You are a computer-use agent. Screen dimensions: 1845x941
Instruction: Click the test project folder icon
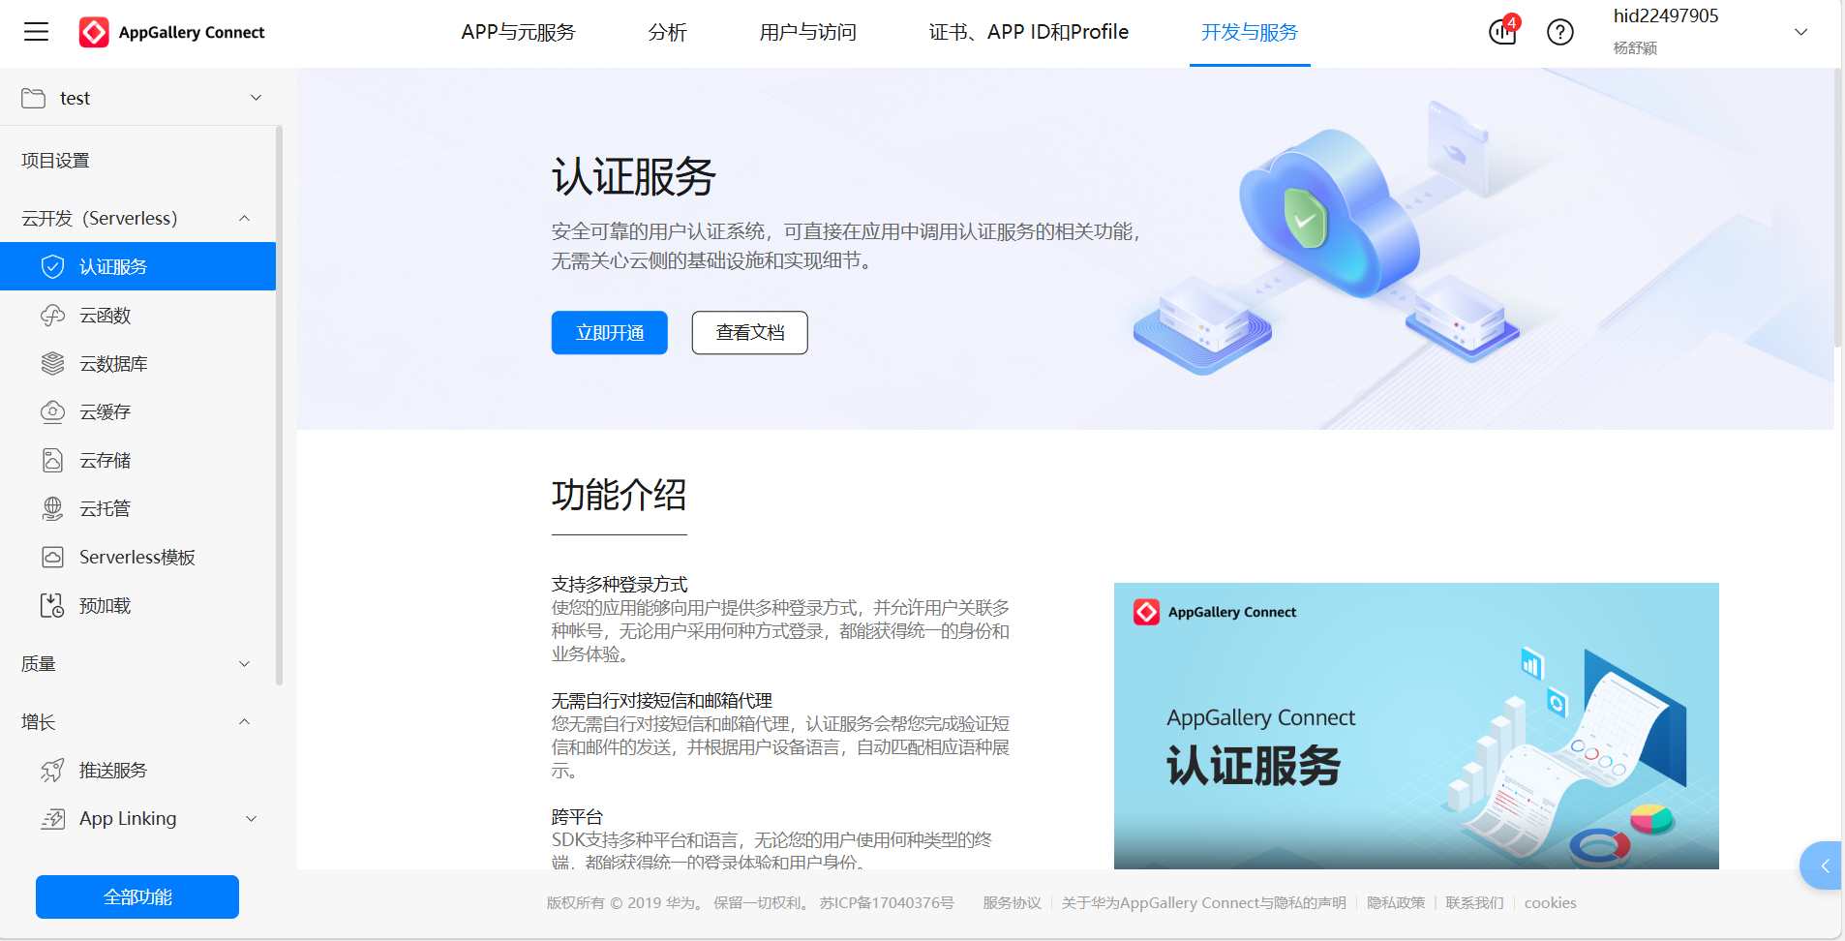(34, 98)
